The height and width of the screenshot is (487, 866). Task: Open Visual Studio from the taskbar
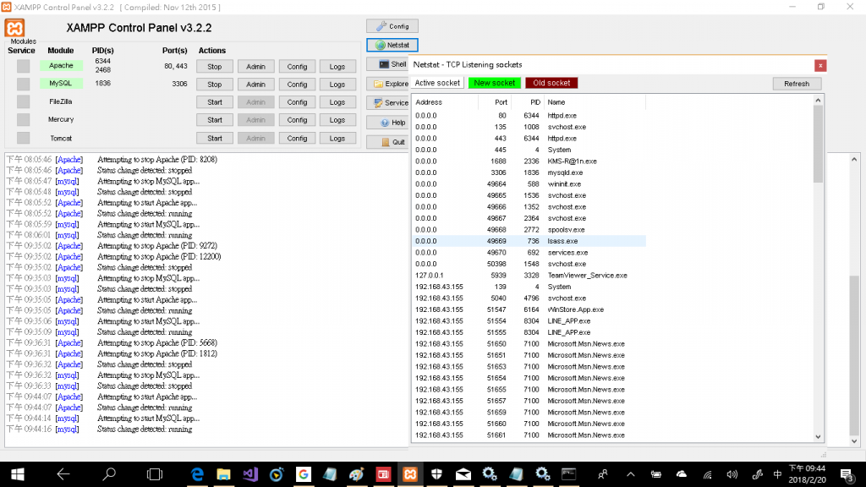pos(250,474)
